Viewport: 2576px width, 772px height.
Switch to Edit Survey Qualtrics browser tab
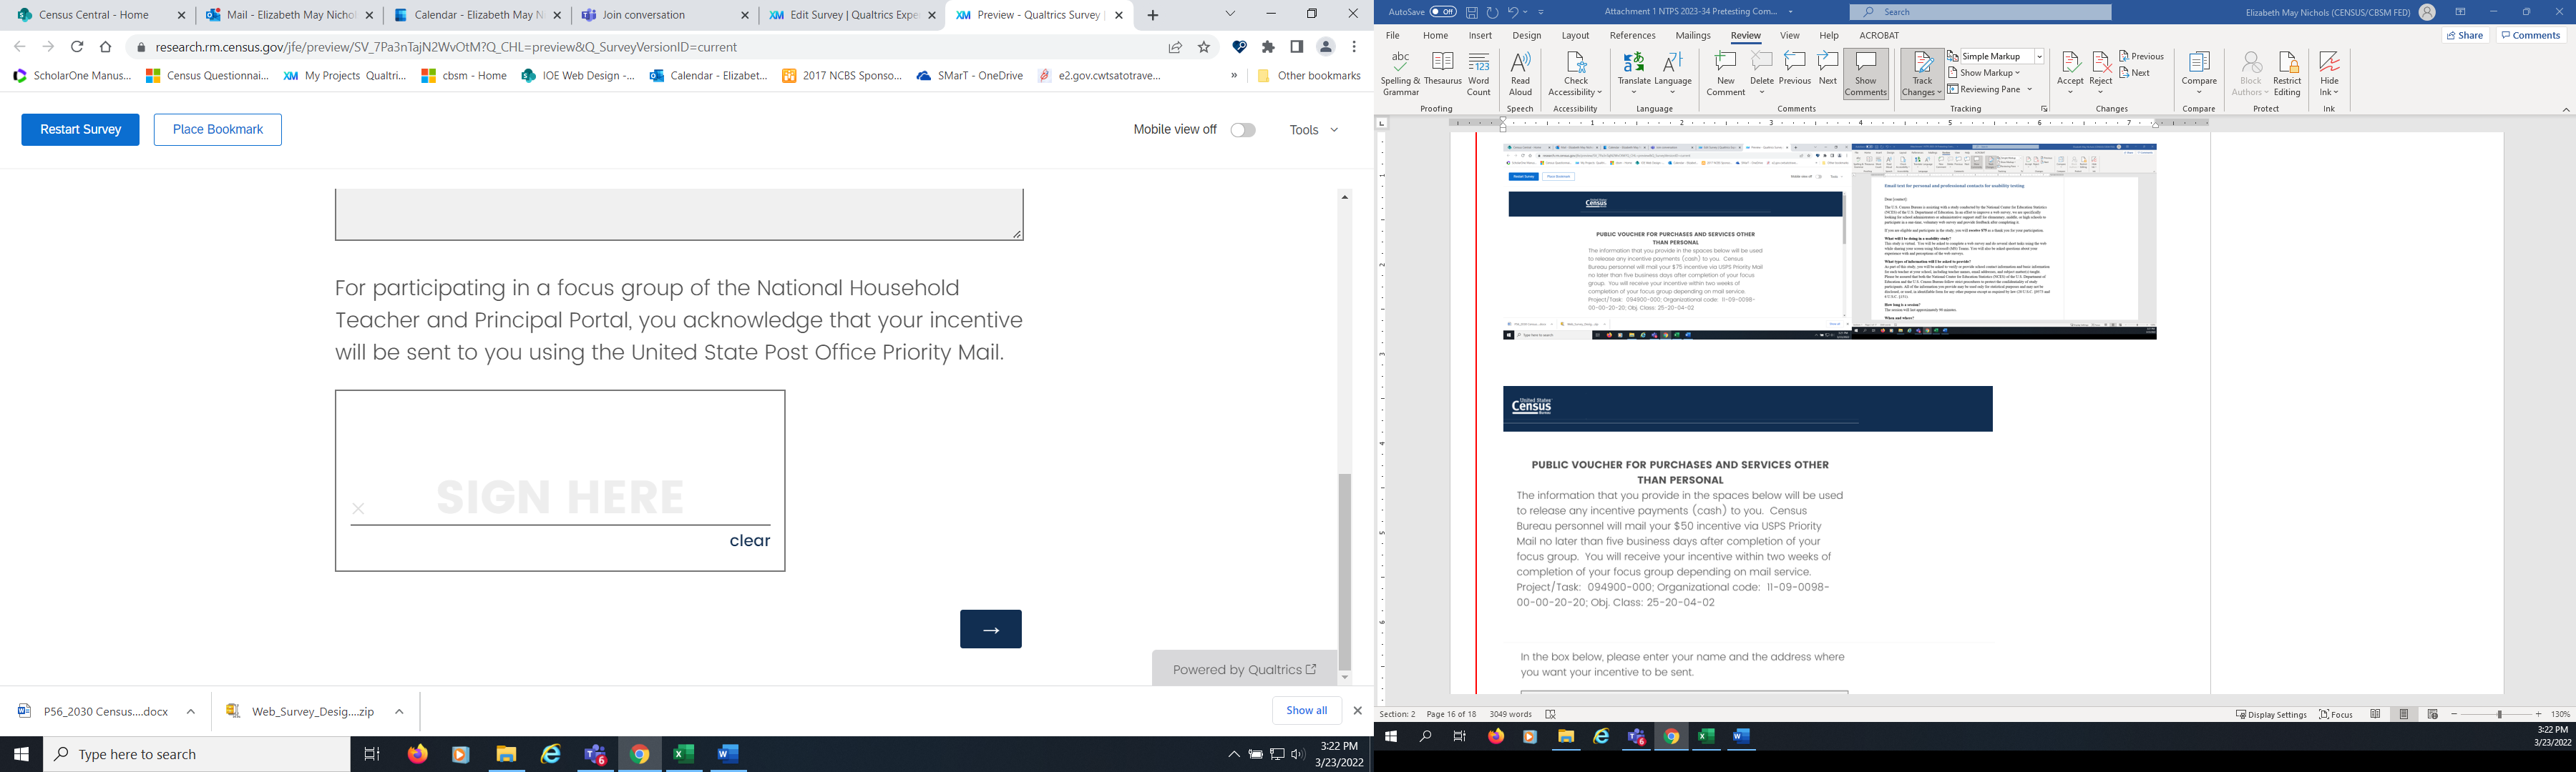[x=844, y=15]
